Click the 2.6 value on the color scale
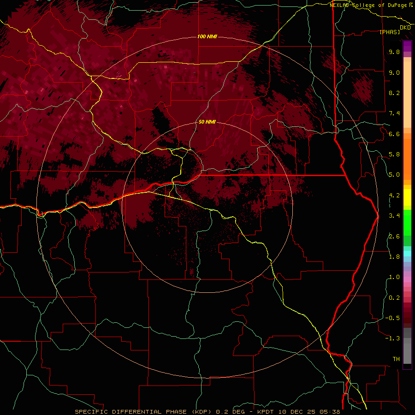The height and width of the screenshot is (415, 415). pyautogui.click(x=394, y=237)
